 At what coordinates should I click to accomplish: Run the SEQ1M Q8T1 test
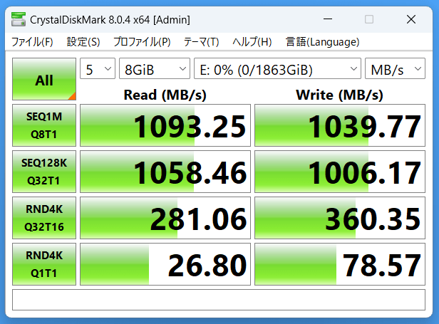[44, 125]
